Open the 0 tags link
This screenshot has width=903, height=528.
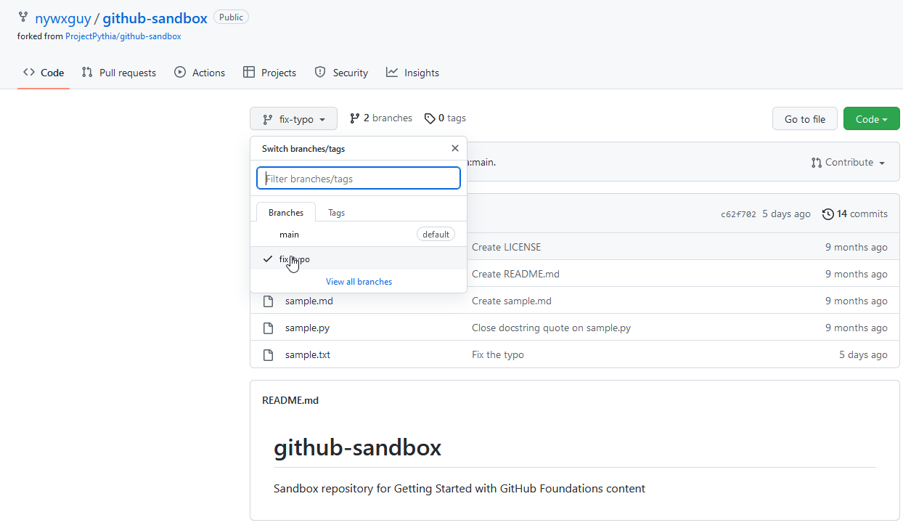(x=445, y=118)
